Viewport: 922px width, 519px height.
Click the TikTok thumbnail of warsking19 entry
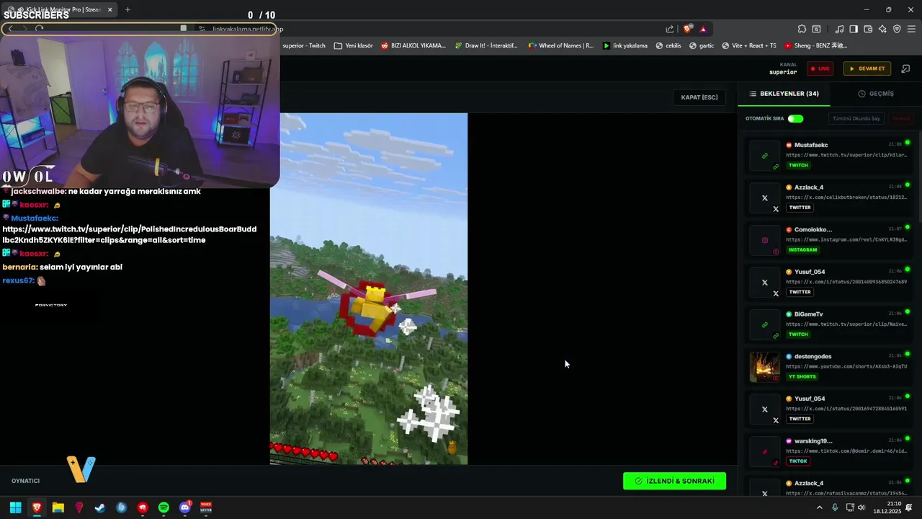tap(765, 452)
